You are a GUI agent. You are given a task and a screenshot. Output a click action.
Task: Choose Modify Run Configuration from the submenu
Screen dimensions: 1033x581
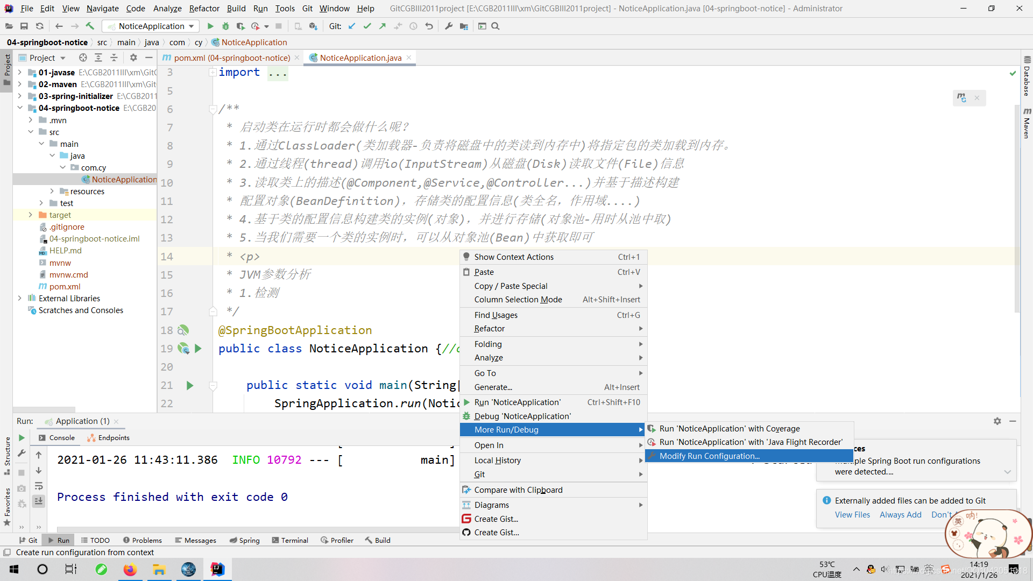point(749,456)
